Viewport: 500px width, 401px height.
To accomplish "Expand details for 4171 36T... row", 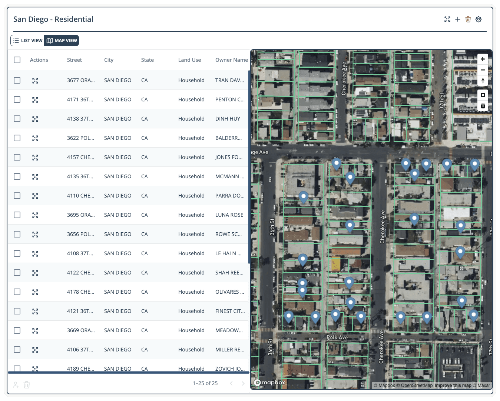I will point(35,100).
